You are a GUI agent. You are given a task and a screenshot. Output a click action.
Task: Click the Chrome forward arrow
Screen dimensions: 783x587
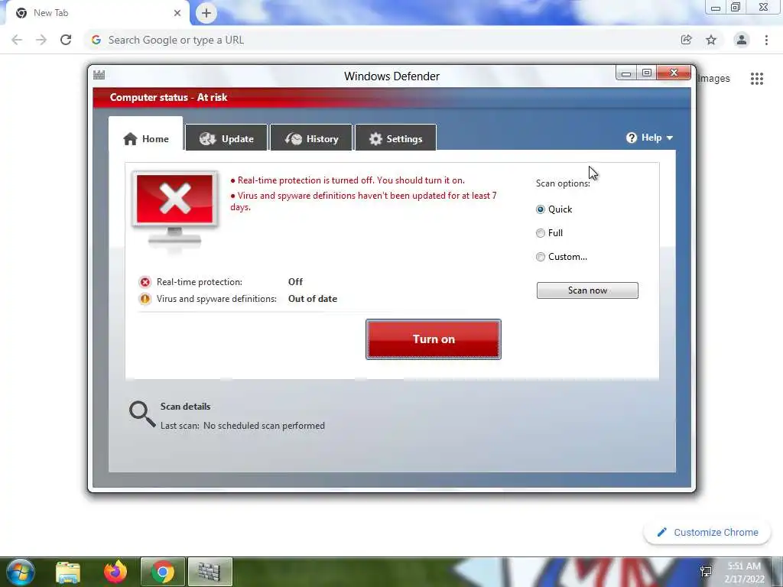pyautogui.click(x=41, y=40)
